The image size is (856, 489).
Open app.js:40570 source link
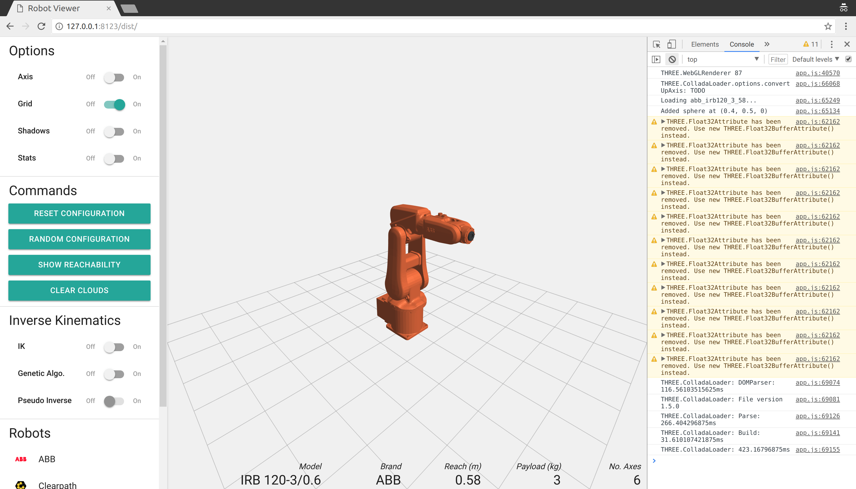click(818, 73)
